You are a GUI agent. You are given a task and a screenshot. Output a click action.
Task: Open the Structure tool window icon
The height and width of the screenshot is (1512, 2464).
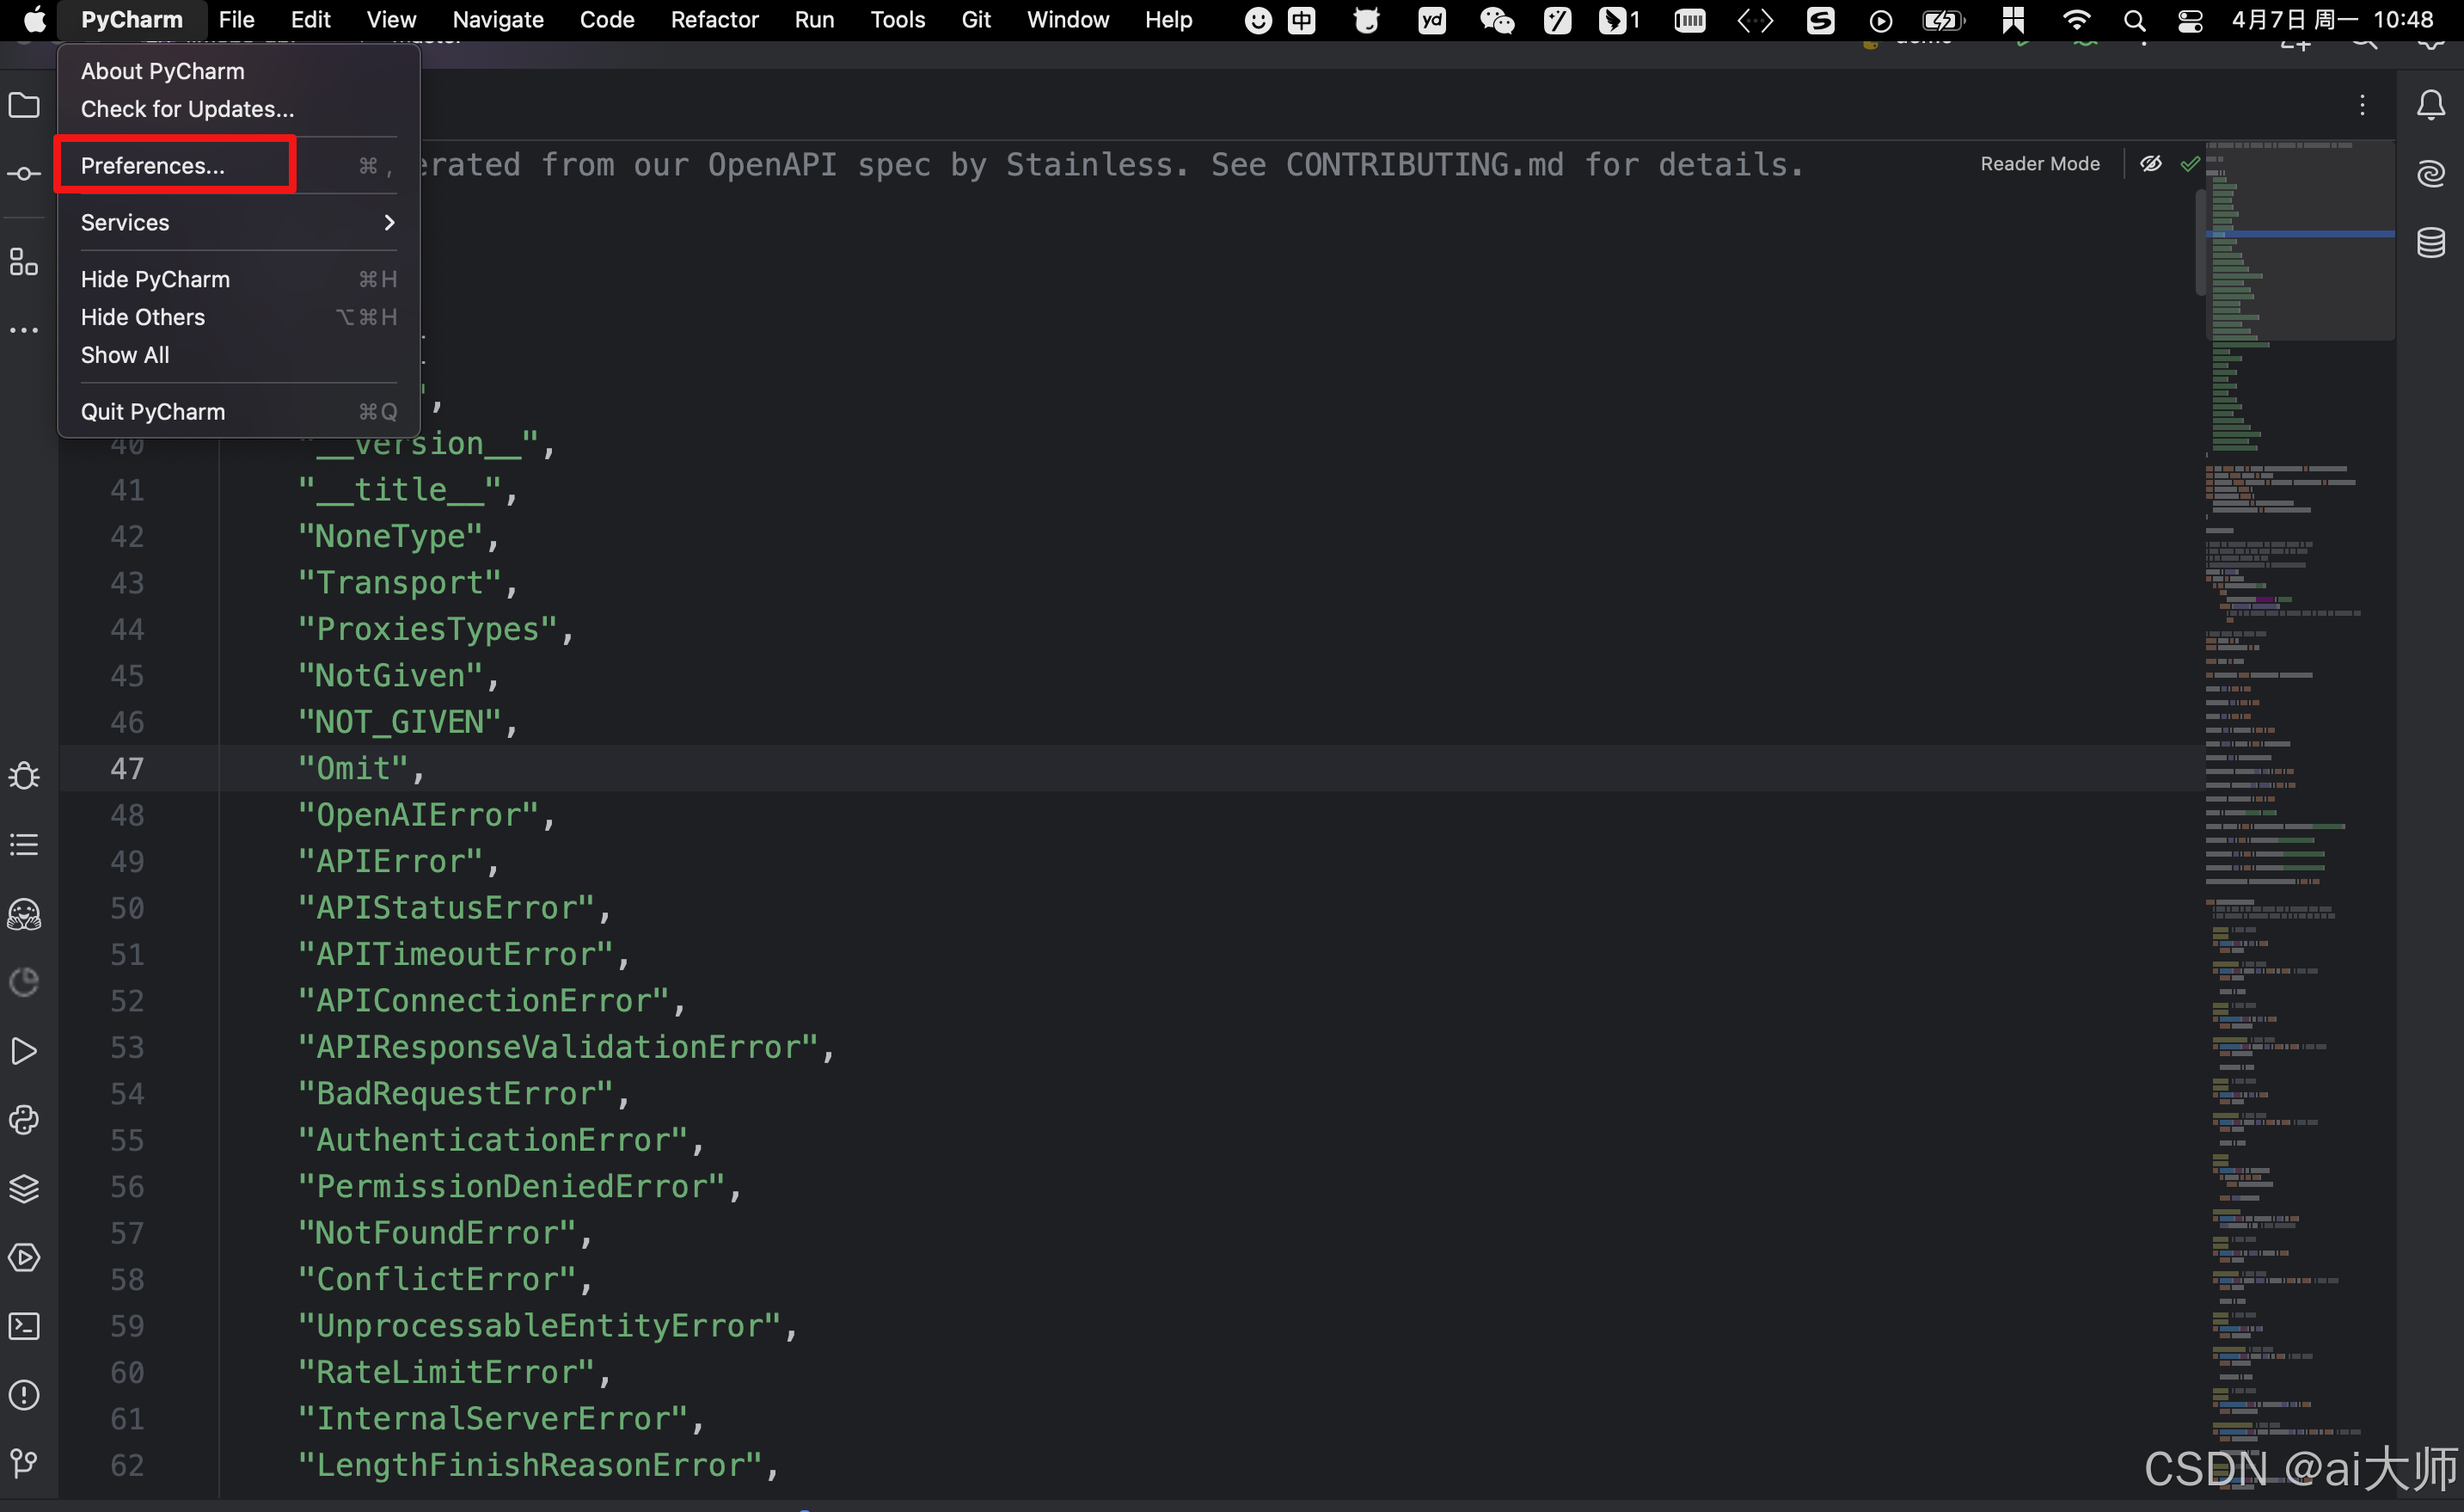[24, 262]
